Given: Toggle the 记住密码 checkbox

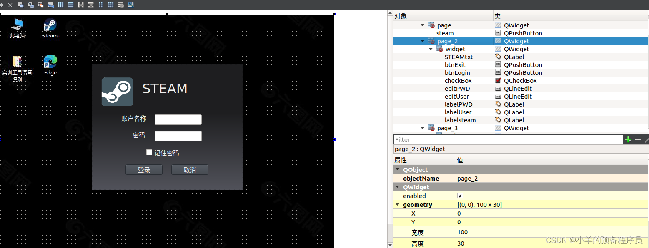Looking at the screenshot, I should [149, 153].
